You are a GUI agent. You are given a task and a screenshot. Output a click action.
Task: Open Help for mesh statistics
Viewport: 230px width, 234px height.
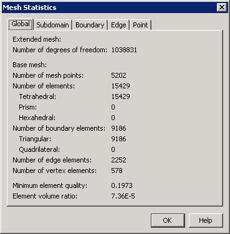tap(206, 220)
